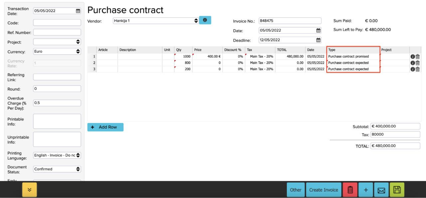
Task: Open the Project dropdown in sidebar
Action: [x=57, y=42]
